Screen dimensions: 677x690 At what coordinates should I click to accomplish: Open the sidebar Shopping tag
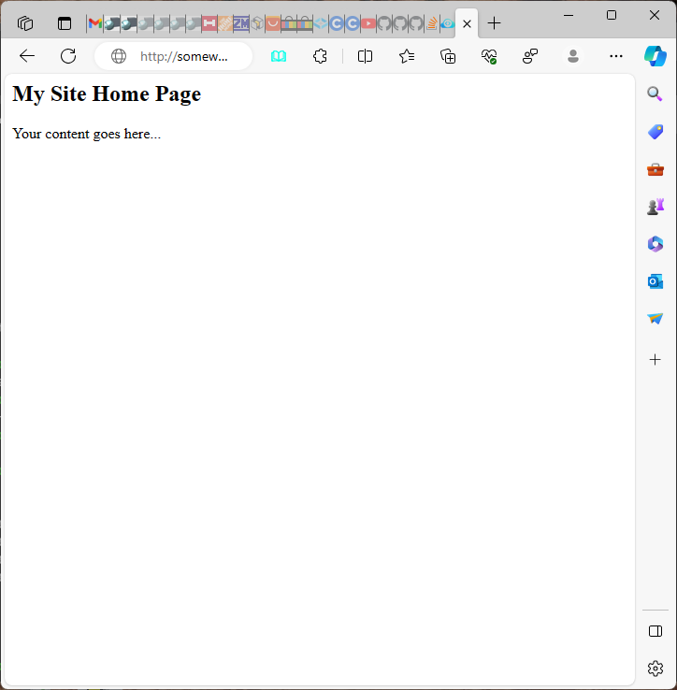(x=655, y=132)
